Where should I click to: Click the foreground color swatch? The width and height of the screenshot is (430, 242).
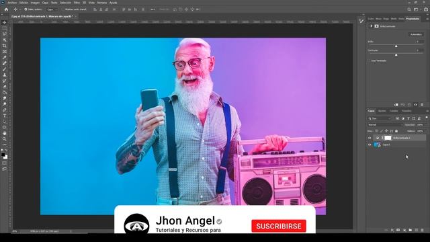pos(3,155)
